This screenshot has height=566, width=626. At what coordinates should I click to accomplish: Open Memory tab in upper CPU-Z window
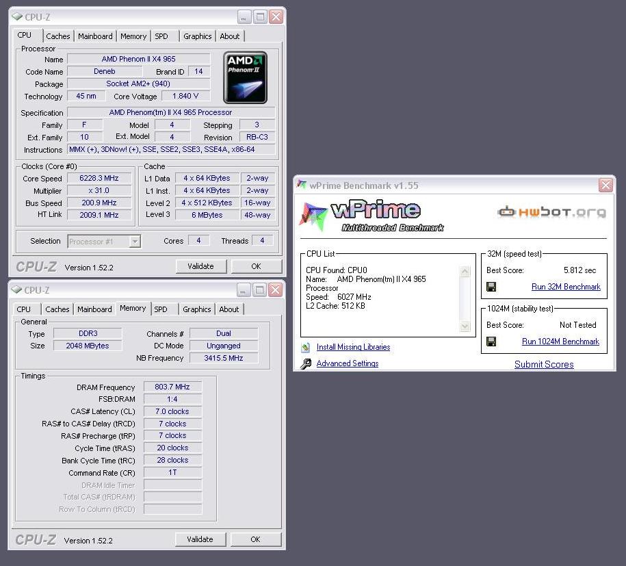133,36
